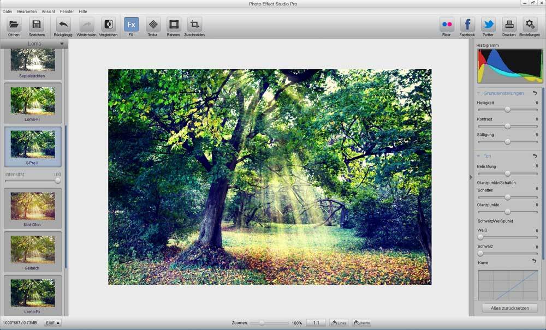The image size is (546, 330).
Task: Open the Bearbeiten menu
Action: click(x=27, y=11)
